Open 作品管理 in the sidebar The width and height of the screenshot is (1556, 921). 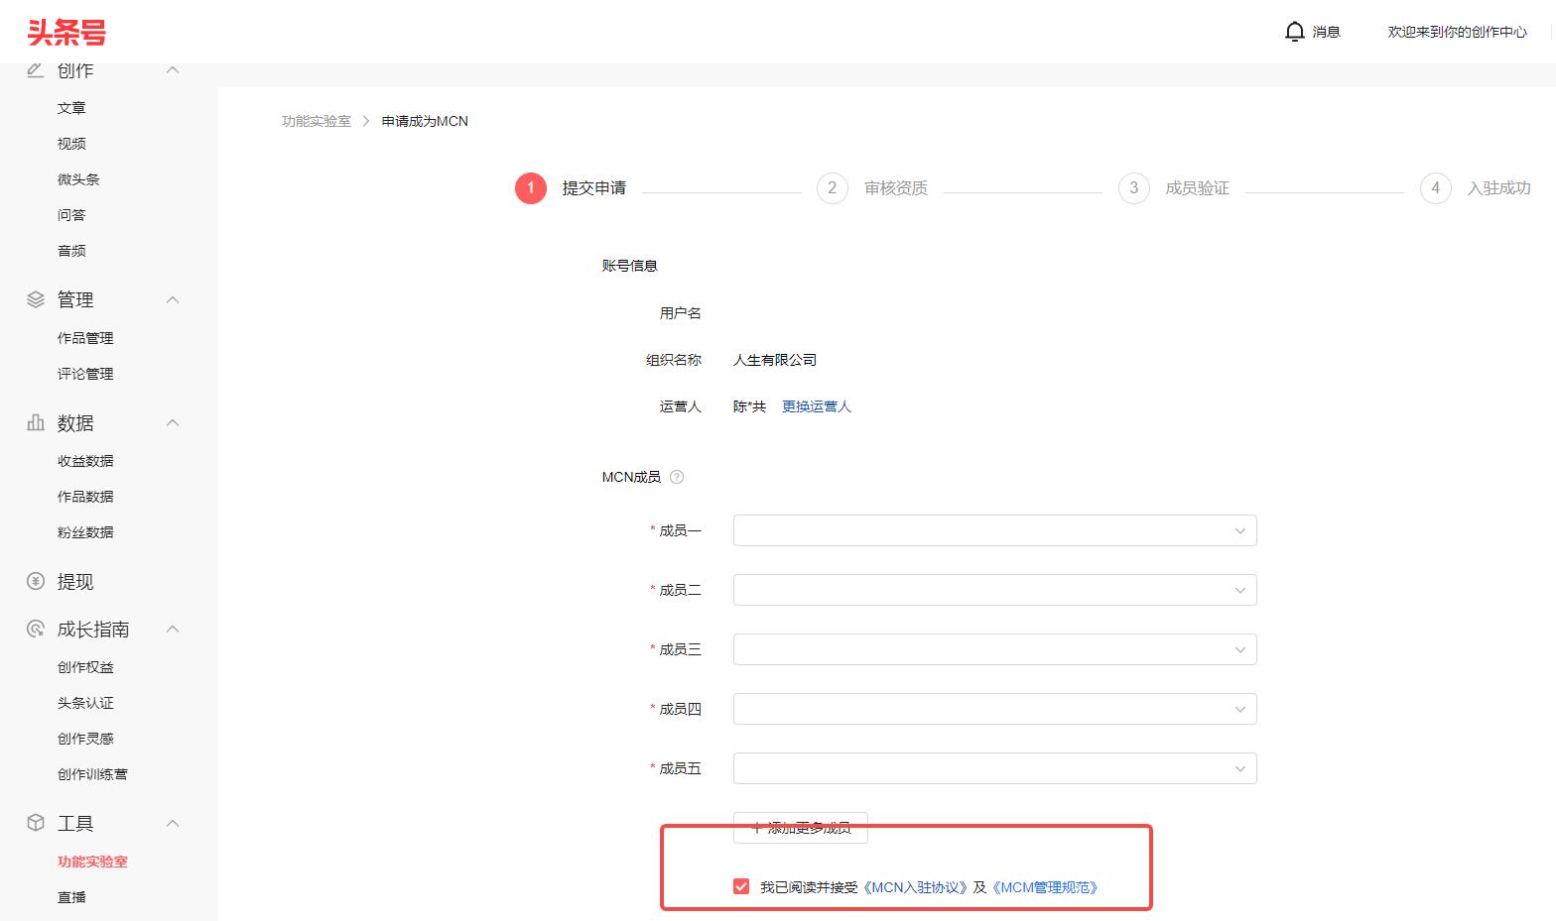[x=85, y=338]
